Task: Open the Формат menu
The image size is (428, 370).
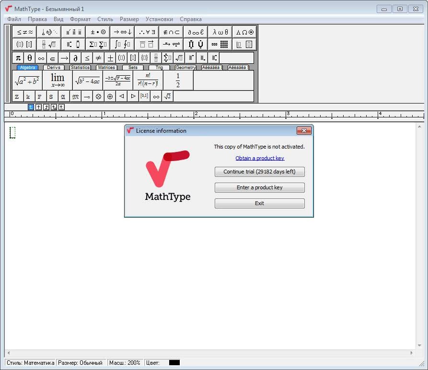Action: (x=80, y=19)
